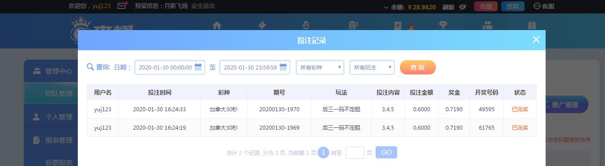Click the 客服 customer service chat icon

537,6
